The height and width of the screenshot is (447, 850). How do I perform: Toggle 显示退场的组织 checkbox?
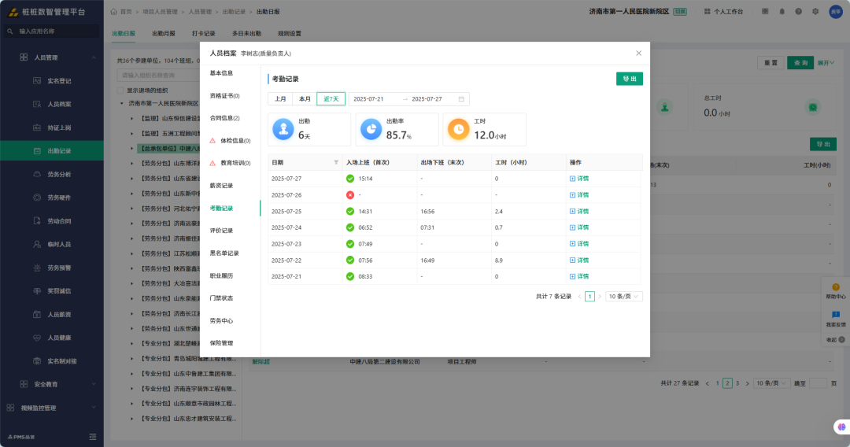pyautogui.click(x=120, y=91)
